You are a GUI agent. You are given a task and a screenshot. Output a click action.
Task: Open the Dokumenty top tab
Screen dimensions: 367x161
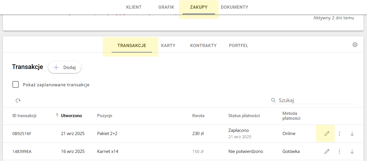click(234, 7)
